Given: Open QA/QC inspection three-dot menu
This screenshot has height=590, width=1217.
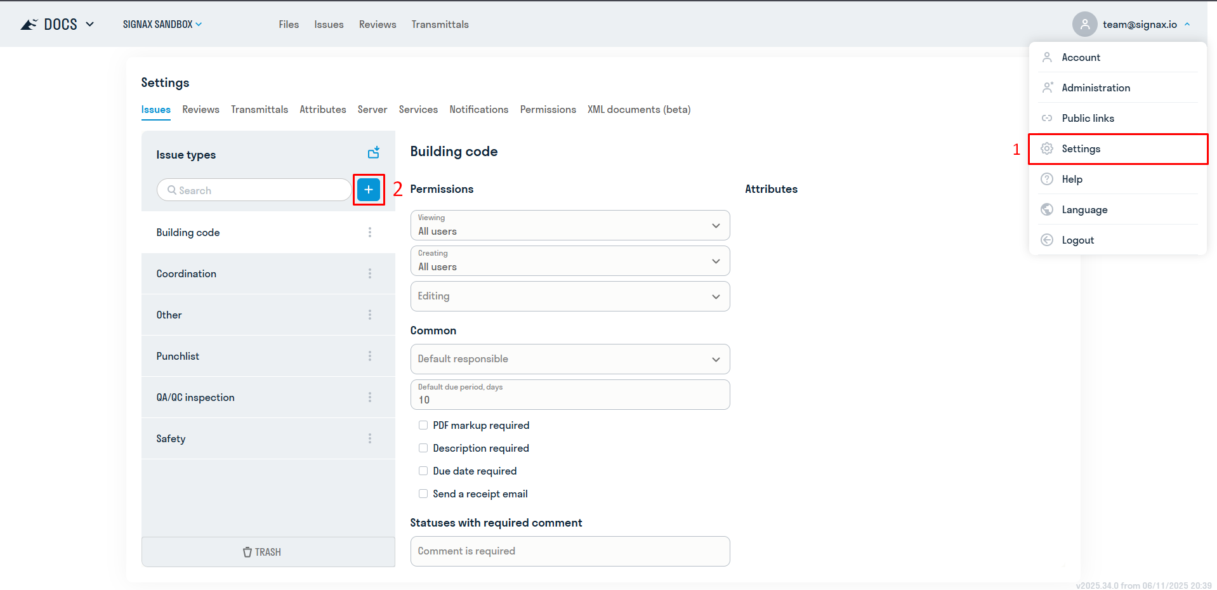Looking at the screenshot, I should pyautogui.click(x=370, y=397).
